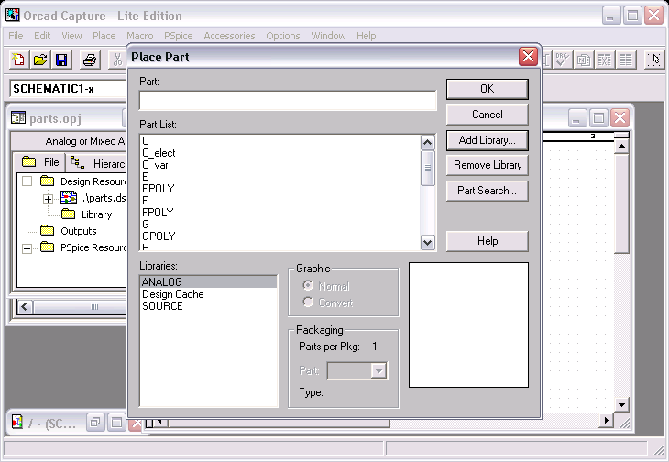Click the parts.dsn design file icon

(x=69, y=198)
